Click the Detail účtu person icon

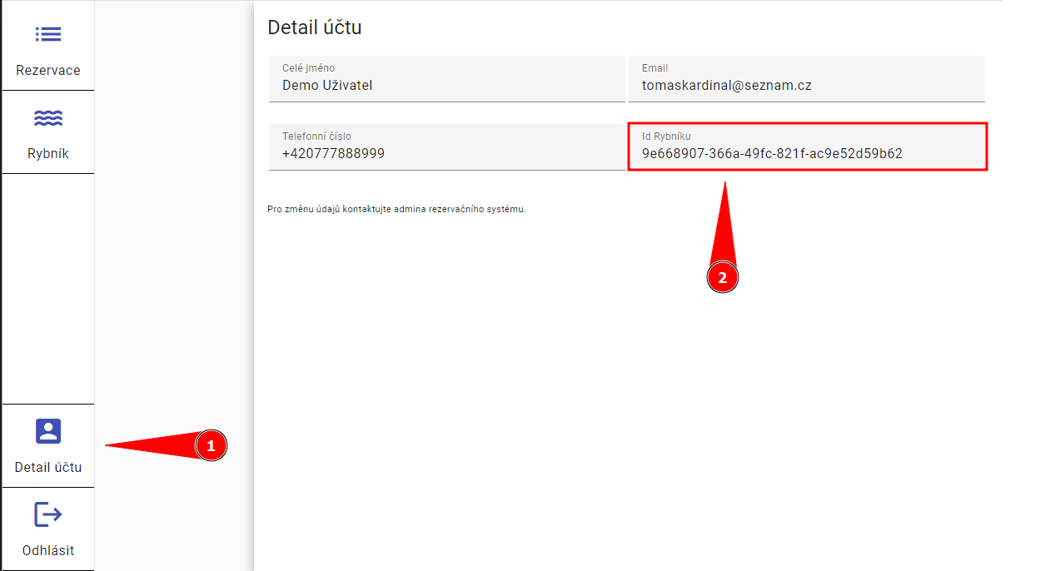point(48,431)
